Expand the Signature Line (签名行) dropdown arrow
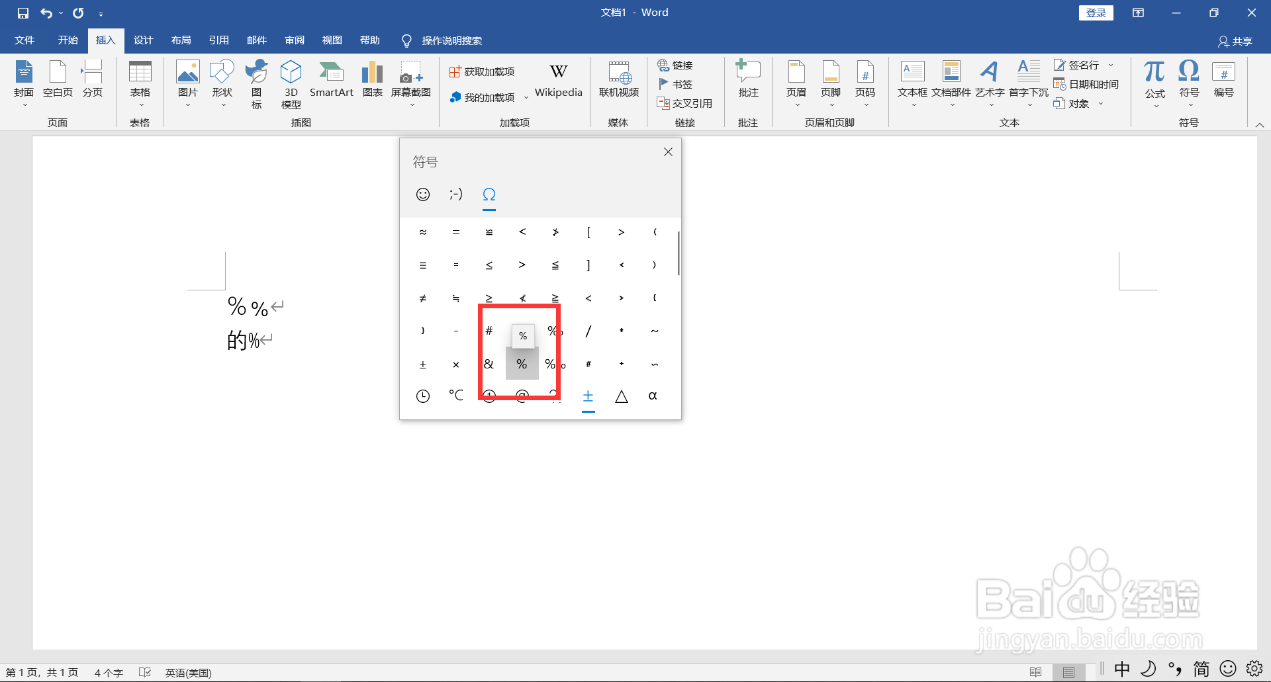Screen dimensions: 1271x682 coord(1111,65)
